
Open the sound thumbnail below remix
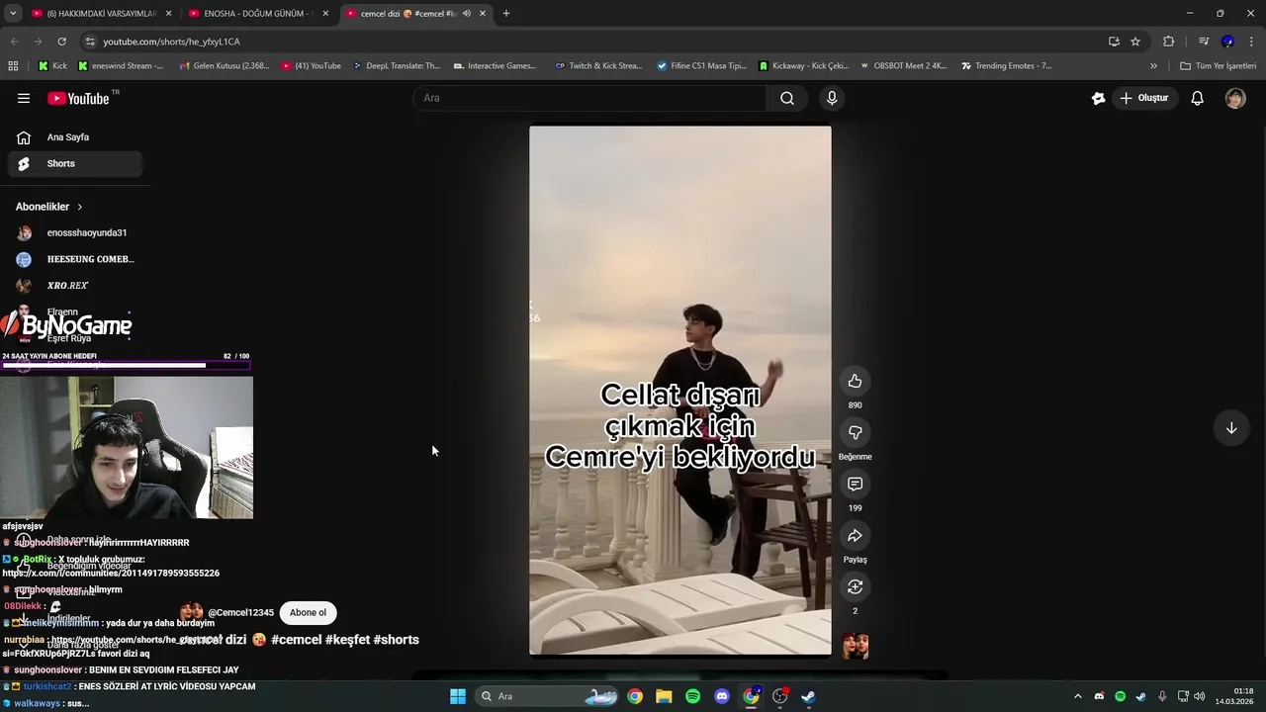click(x=855, y=647)
